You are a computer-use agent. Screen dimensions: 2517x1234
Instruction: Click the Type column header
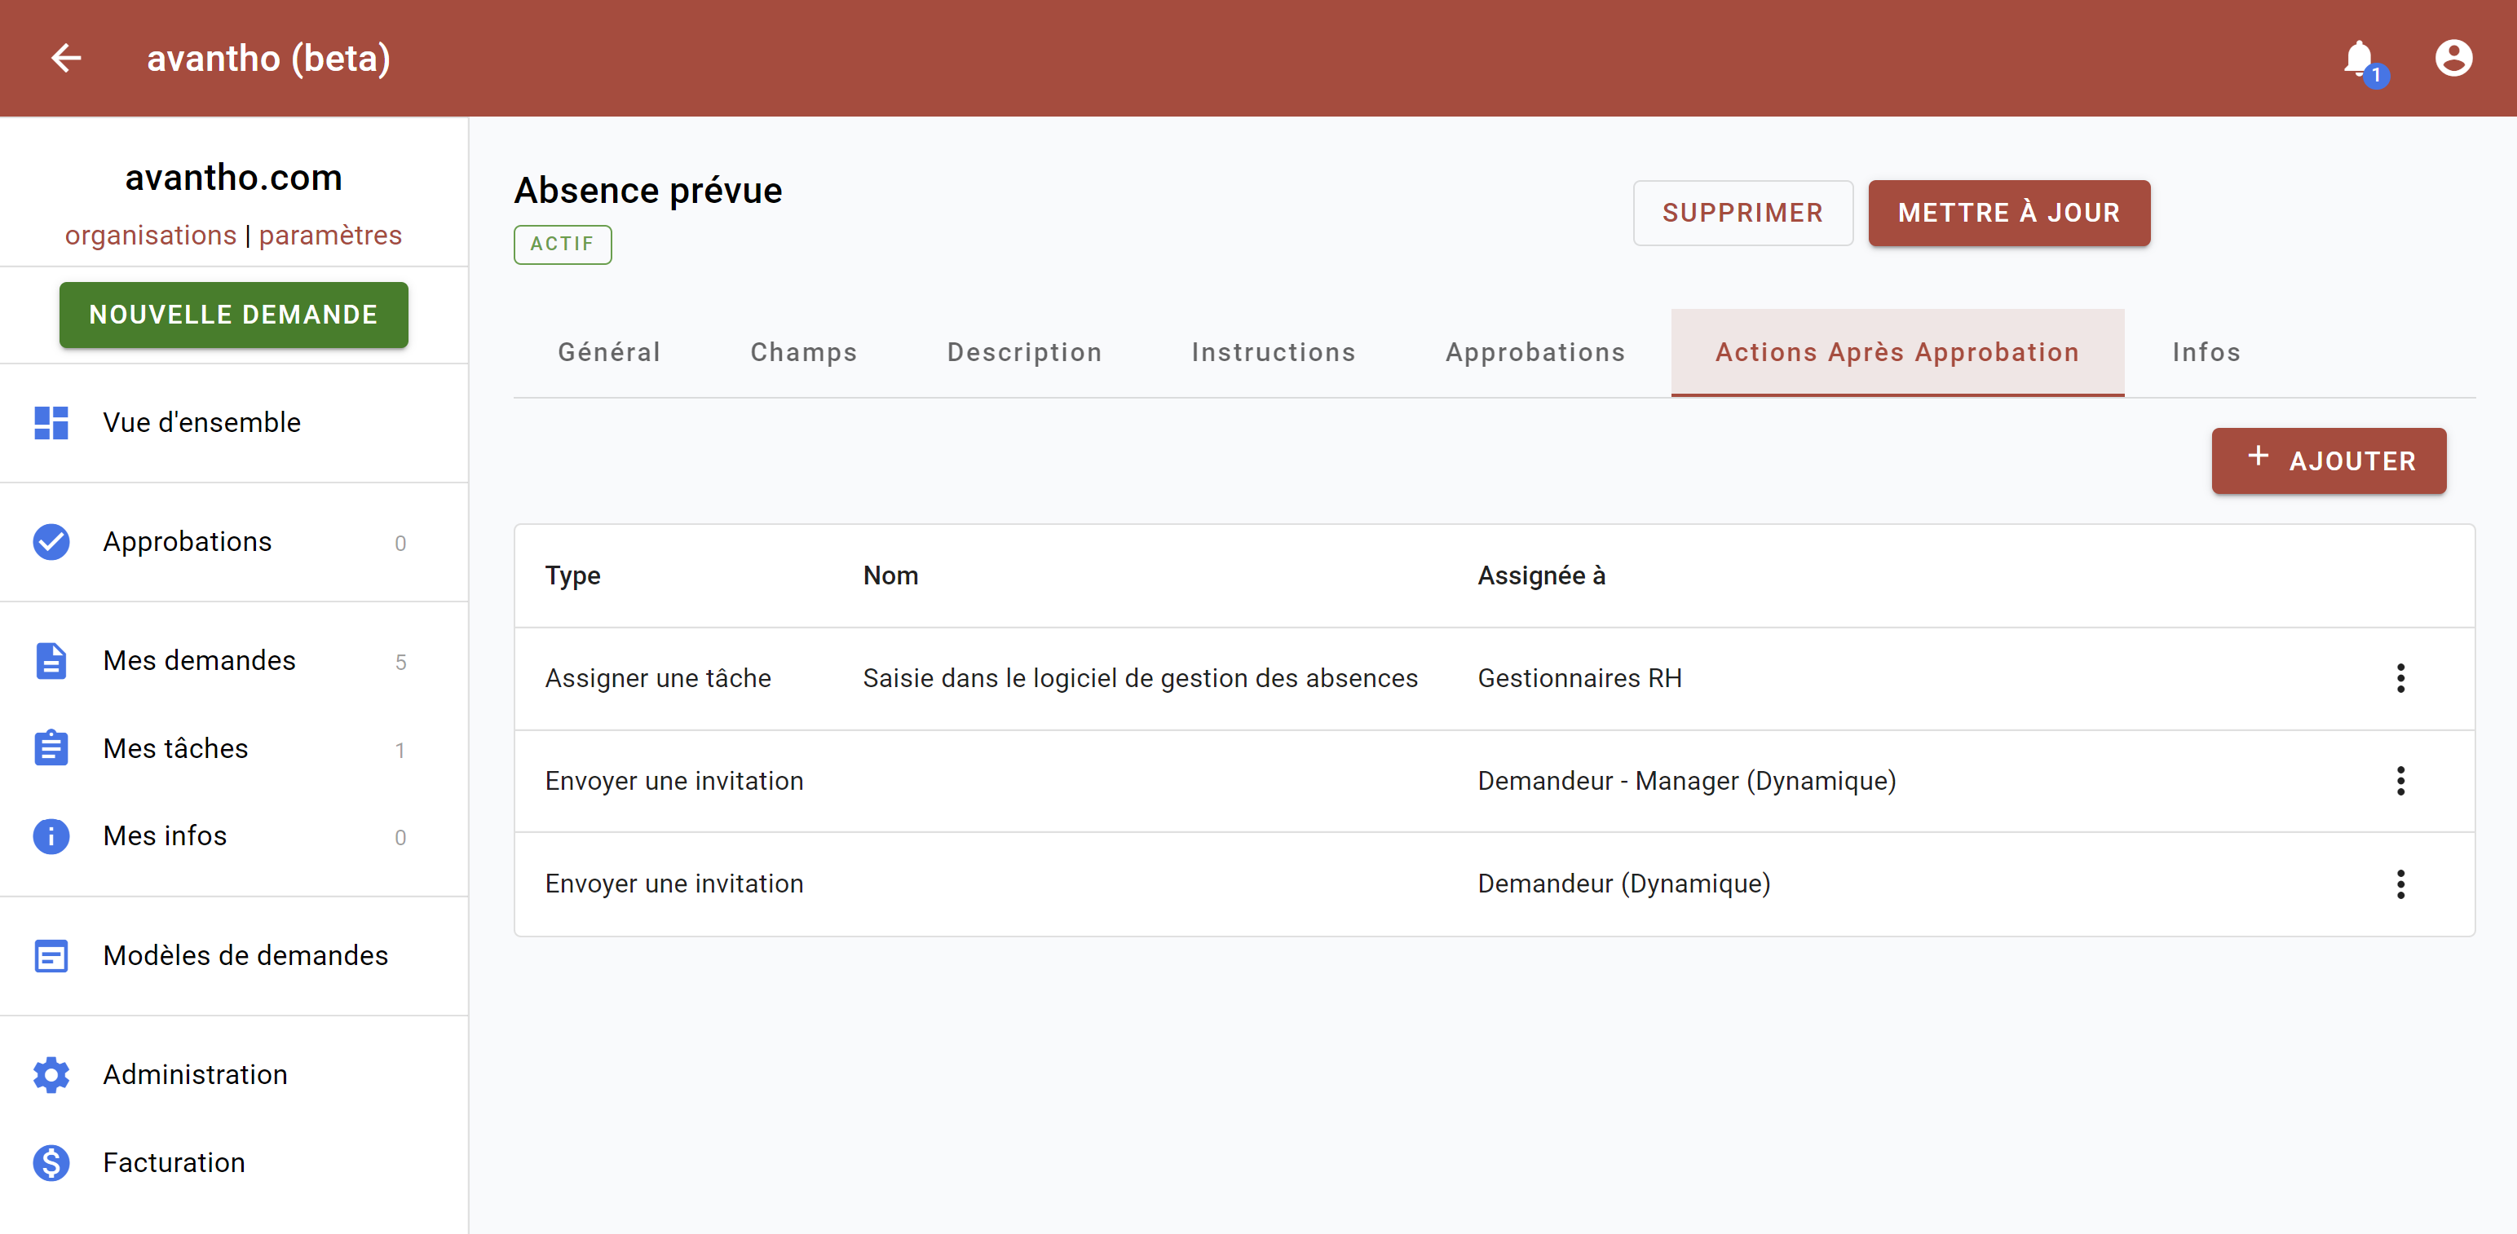point(572,575)
